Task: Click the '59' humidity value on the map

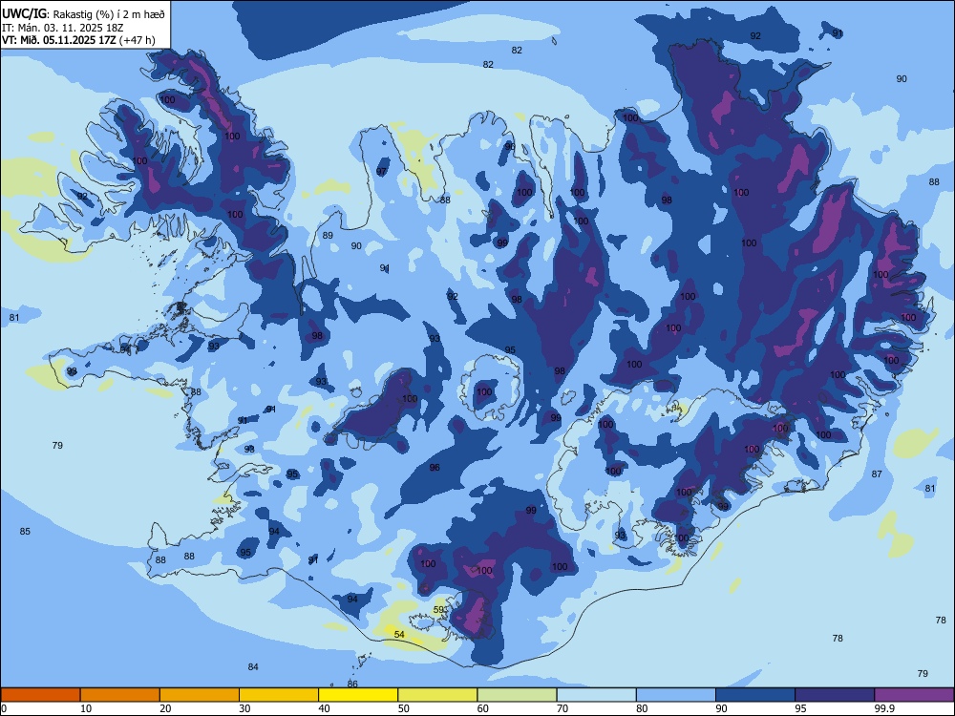Action: click(438, 609)
